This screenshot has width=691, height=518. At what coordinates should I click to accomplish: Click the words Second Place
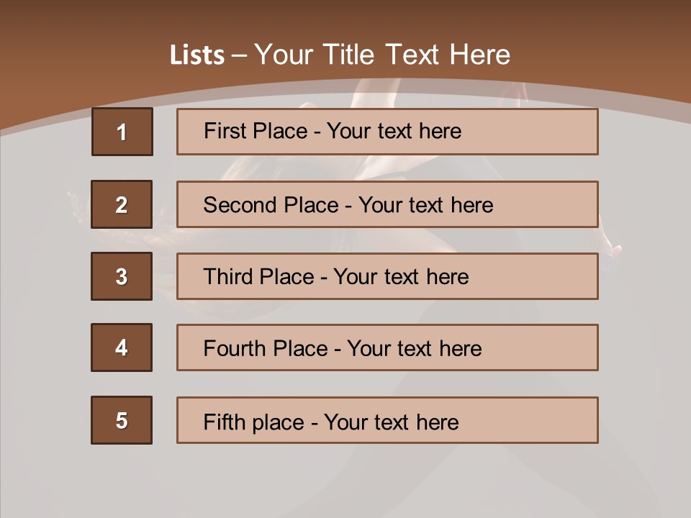click(271, 205)
